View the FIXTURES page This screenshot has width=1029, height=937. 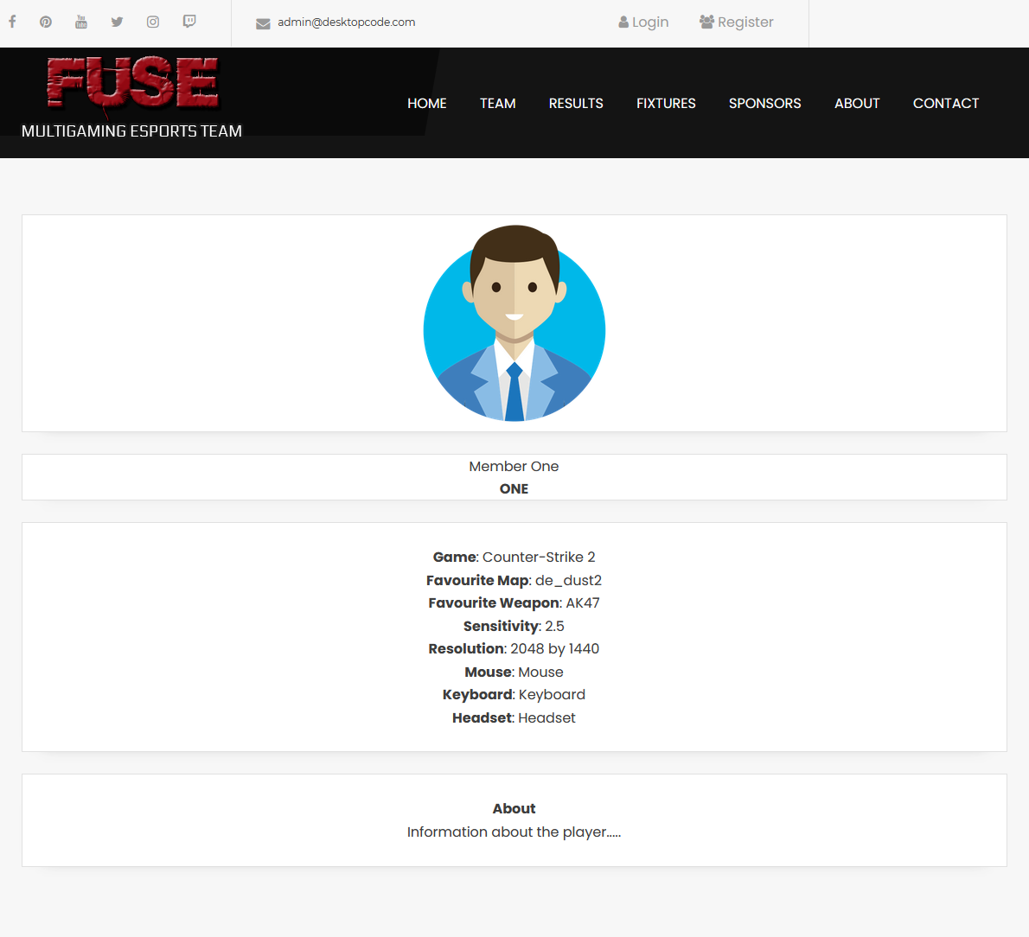666,104
